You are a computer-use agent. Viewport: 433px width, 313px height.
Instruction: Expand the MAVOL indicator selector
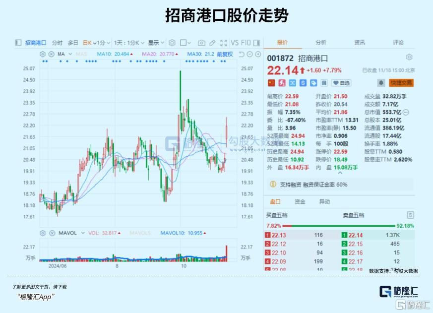pos(83,233)
